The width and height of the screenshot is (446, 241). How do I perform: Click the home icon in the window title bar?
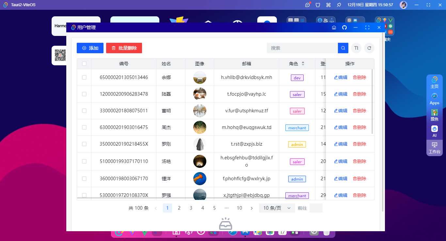tap(334, 27)
